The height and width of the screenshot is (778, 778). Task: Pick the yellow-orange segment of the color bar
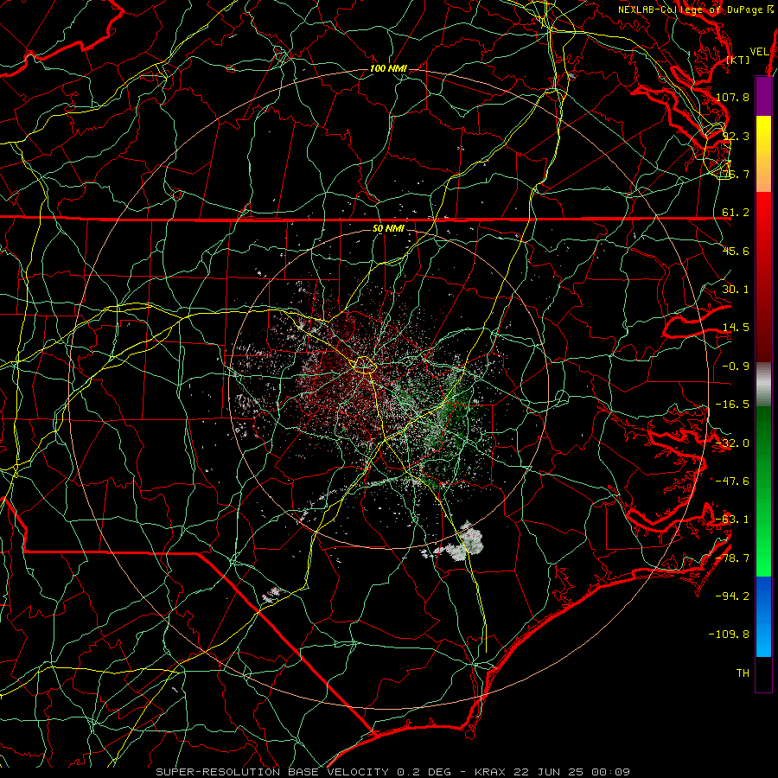[x=763, y=154]
